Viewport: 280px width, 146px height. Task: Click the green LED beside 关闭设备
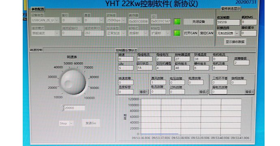pos(177,21)
